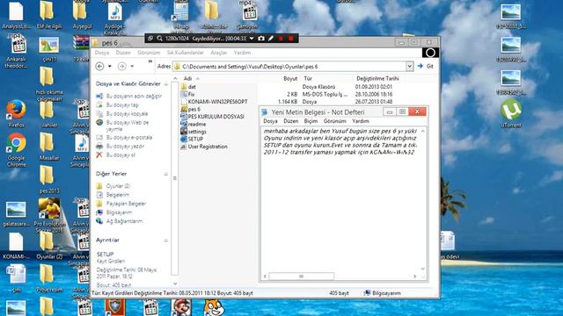The width and height of the screenshot is (563, 316).
Task: Expand the toolbar overflow chevron
Action: 150,61
